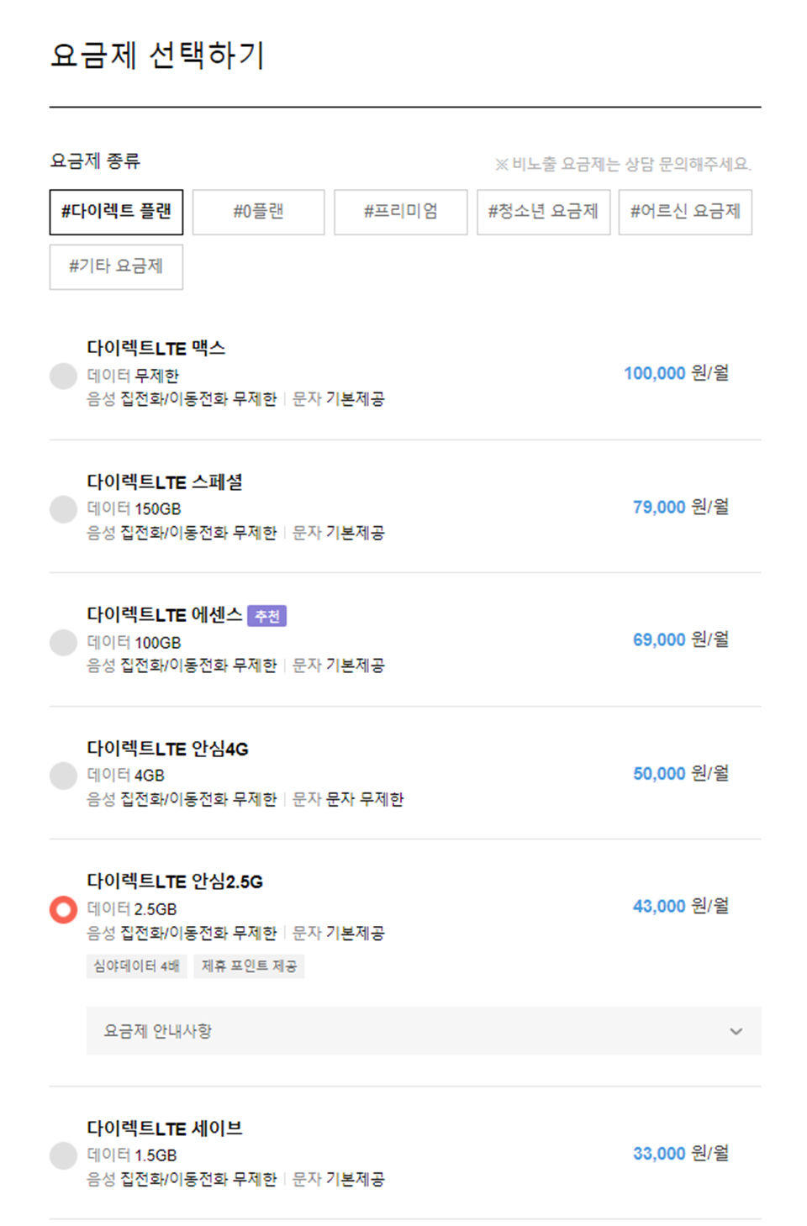Click the 제휴 포인트 제공 tag
This screenshot has height=1226, width=807.
click(250, 966)
